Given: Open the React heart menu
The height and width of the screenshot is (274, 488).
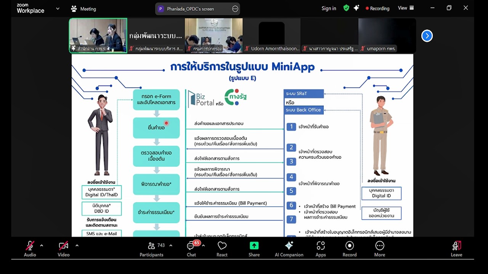Looking at the screenshot, I should click(x=222, y=249).
